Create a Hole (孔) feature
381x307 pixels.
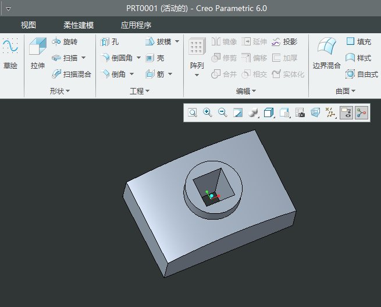pos(109,42)
